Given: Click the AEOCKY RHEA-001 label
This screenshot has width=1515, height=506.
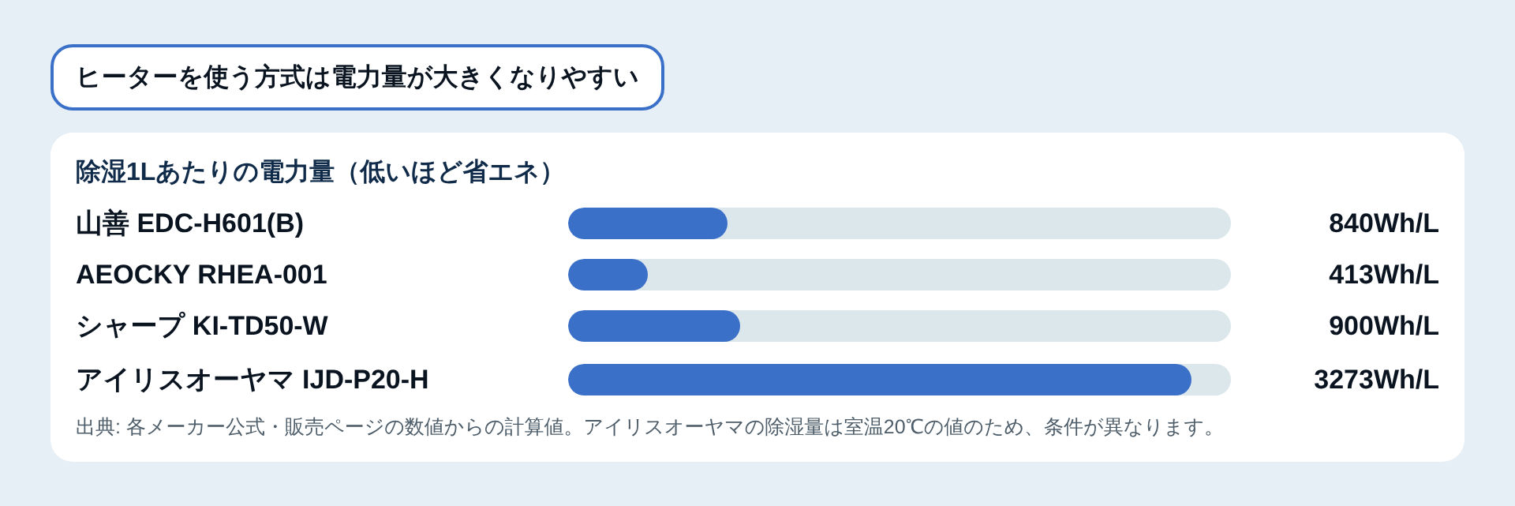Looking at the screenshot, I should click(x=201, y=275).
